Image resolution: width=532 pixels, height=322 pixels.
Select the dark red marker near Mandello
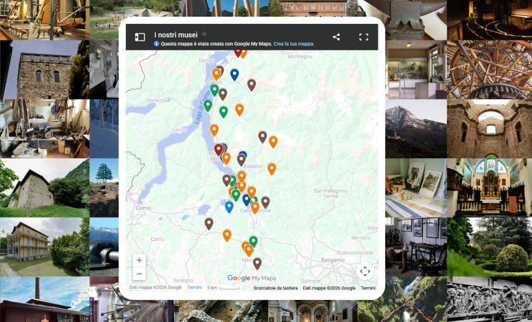coord(219,150)
